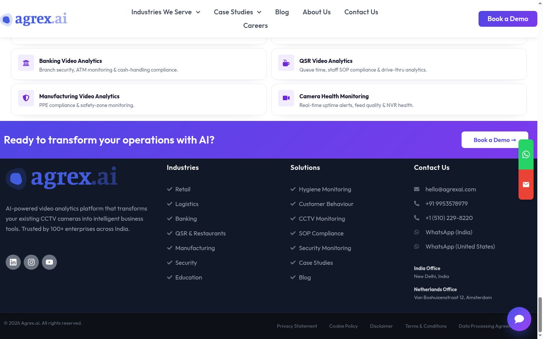Open the Instagram social icon
This screenshot has width=543, height=339.
31,262
